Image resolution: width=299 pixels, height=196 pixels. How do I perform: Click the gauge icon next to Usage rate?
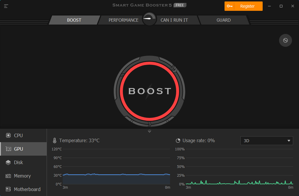click(178, 140)
